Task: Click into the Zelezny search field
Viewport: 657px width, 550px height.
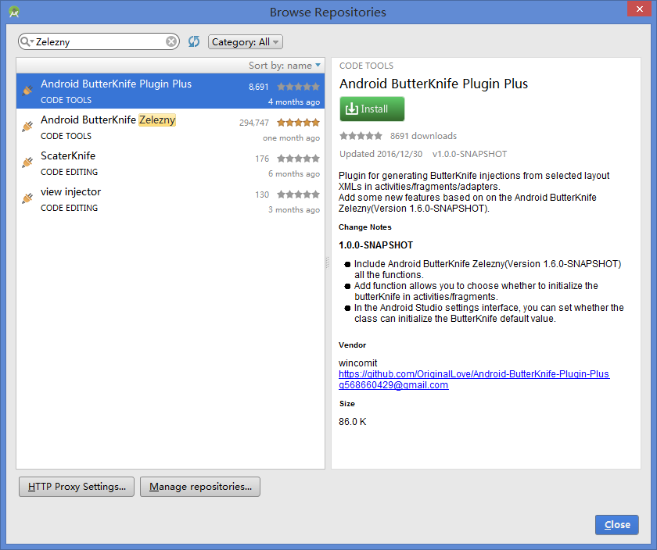Action: click(x=98, y=41)
